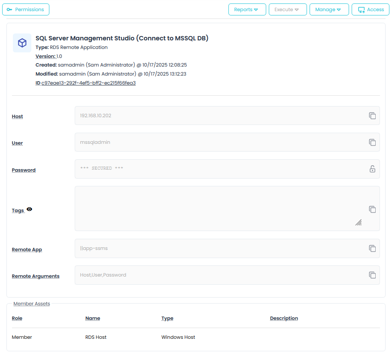This screenshot has height=356, width=392.
Task: Click the Description column header
Action: (x=284, y=319)
